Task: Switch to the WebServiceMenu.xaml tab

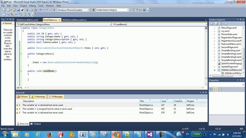Action: pos(27,20)
